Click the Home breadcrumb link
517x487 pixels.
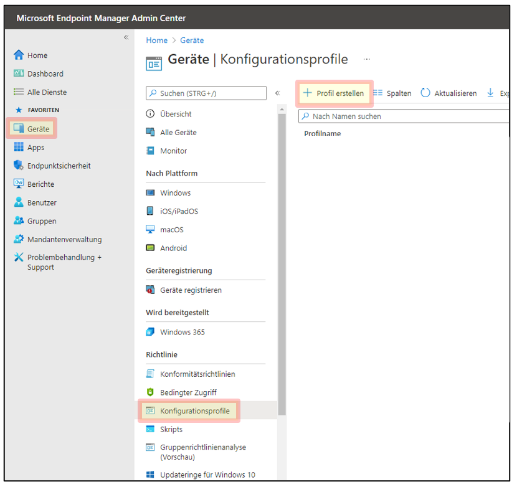(x=156, y=40)
